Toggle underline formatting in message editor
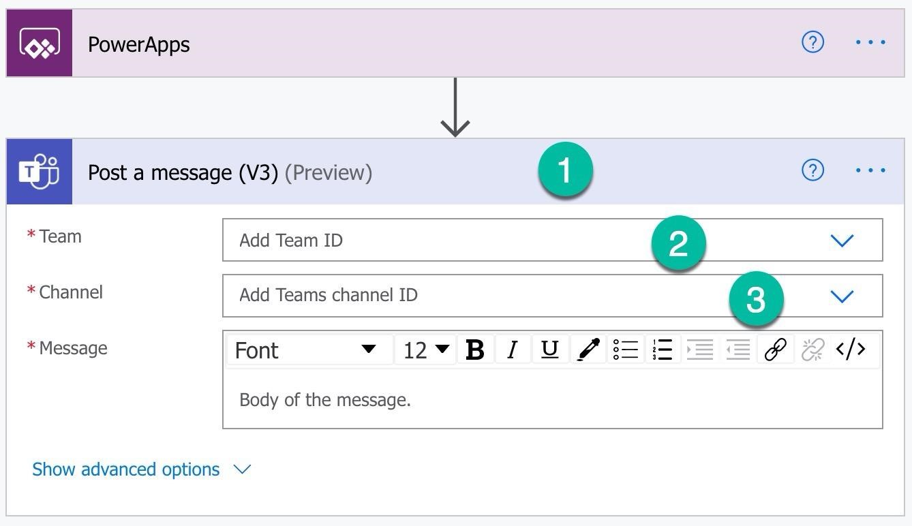Image resolution: width=912 pixels, height=526 pixels. [549, 350]
